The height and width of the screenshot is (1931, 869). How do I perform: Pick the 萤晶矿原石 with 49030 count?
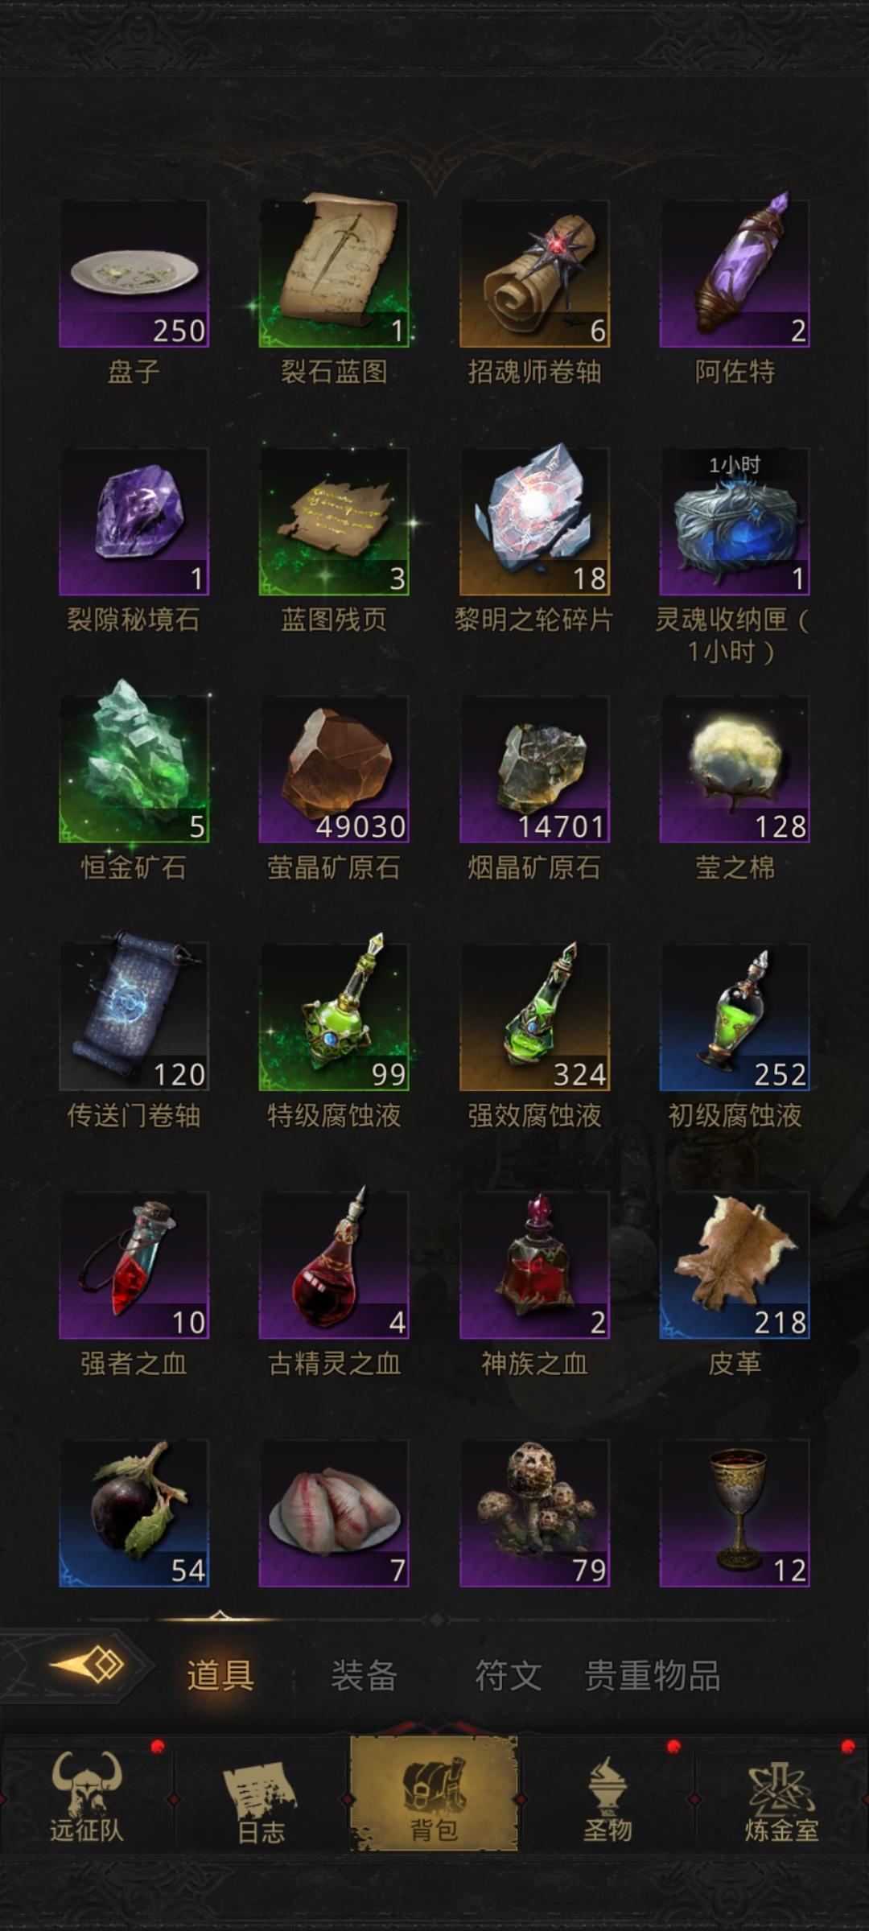point(334,769)
